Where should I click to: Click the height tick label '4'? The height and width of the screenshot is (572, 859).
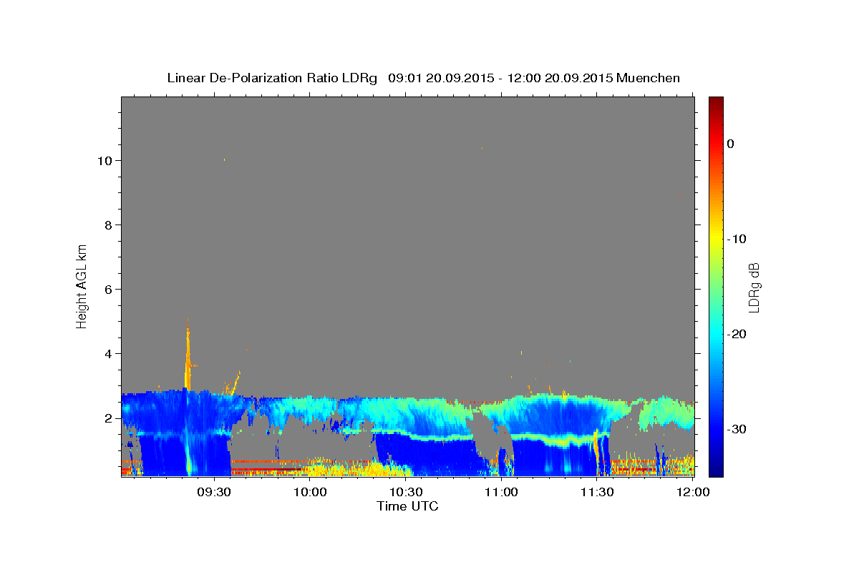pos(110,354)
